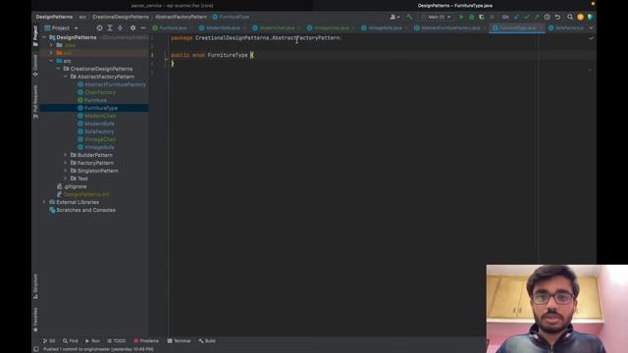Collapse the src folder
The image size is (628, 353).
(x=51, y=61)
